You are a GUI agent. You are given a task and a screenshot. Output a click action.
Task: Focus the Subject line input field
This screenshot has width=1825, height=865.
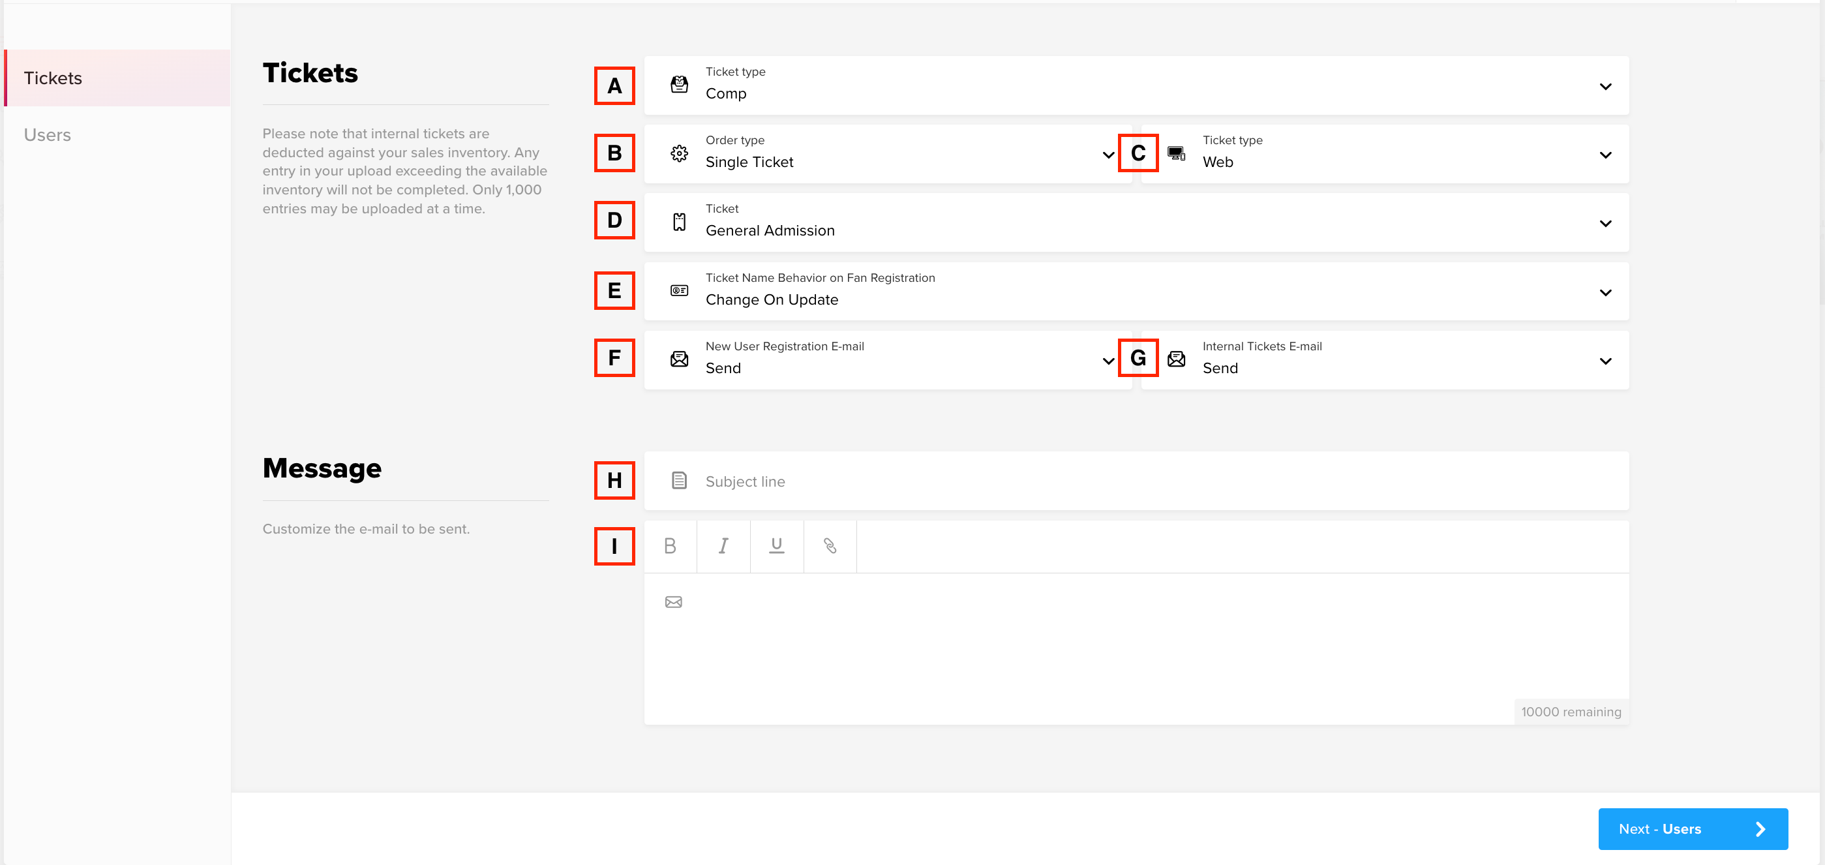pyautogui.click(x=1136, y=481)
